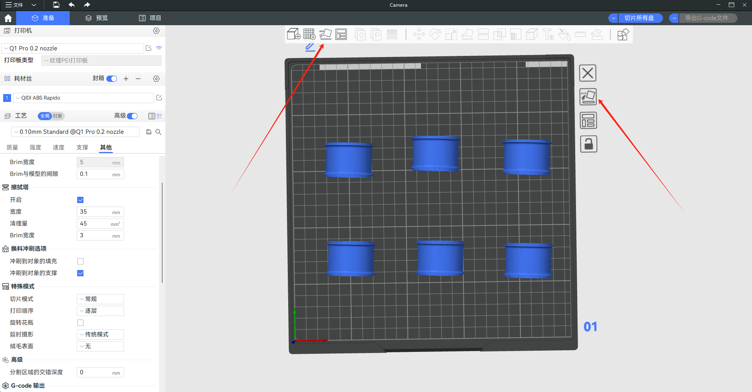Image resolution: width=752 pixels, height=392 pixels.
Task: Enable the 旋转花瓶 checkbox
Action: 80,323
